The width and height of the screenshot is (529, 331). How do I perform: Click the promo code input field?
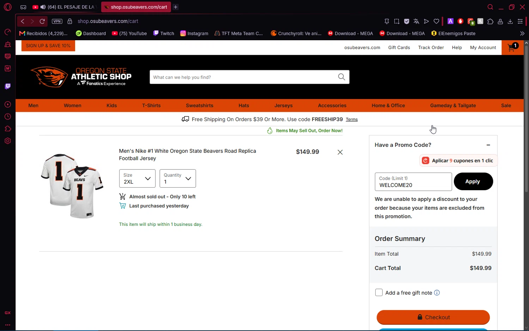click(413, 182)
